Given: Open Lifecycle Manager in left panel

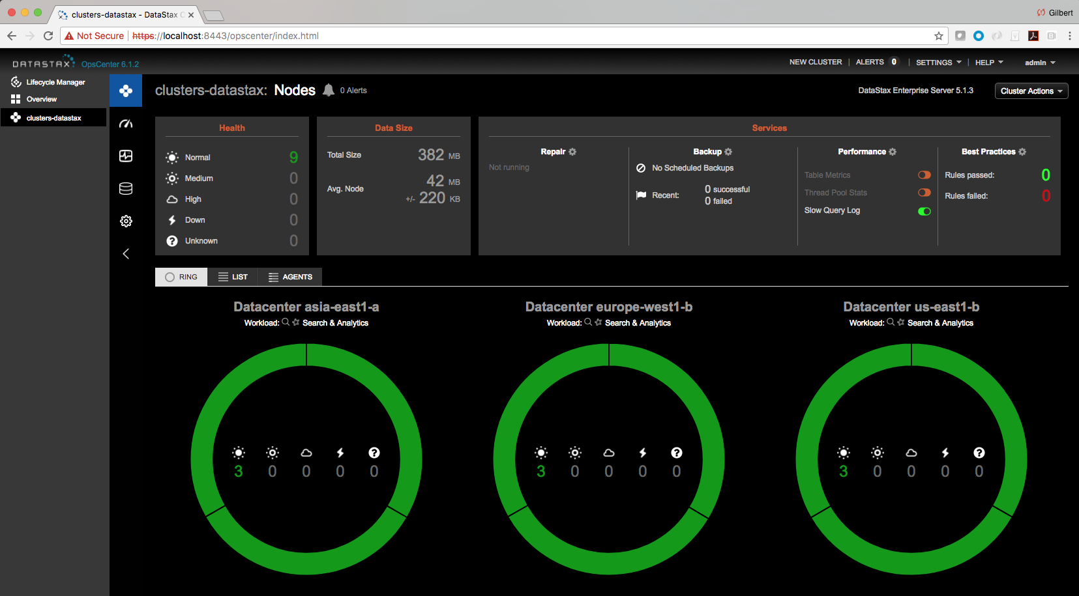Looking at the screenshot, I should click(53, 82).
